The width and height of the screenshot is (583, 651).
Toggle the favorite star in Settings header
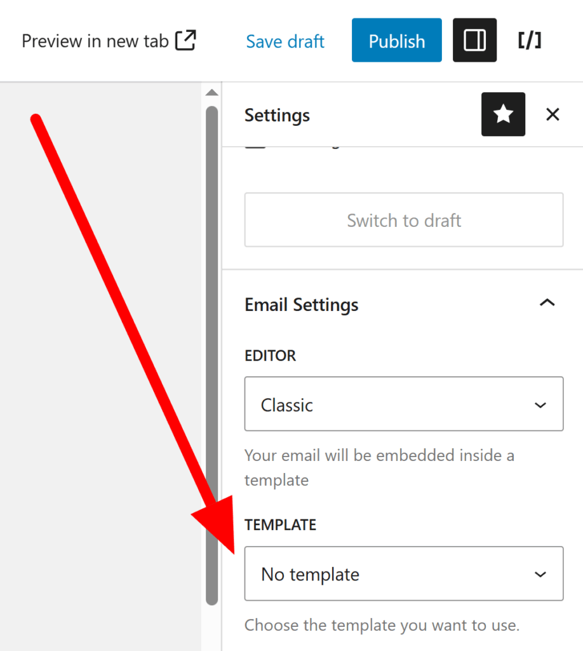(503, 114)
